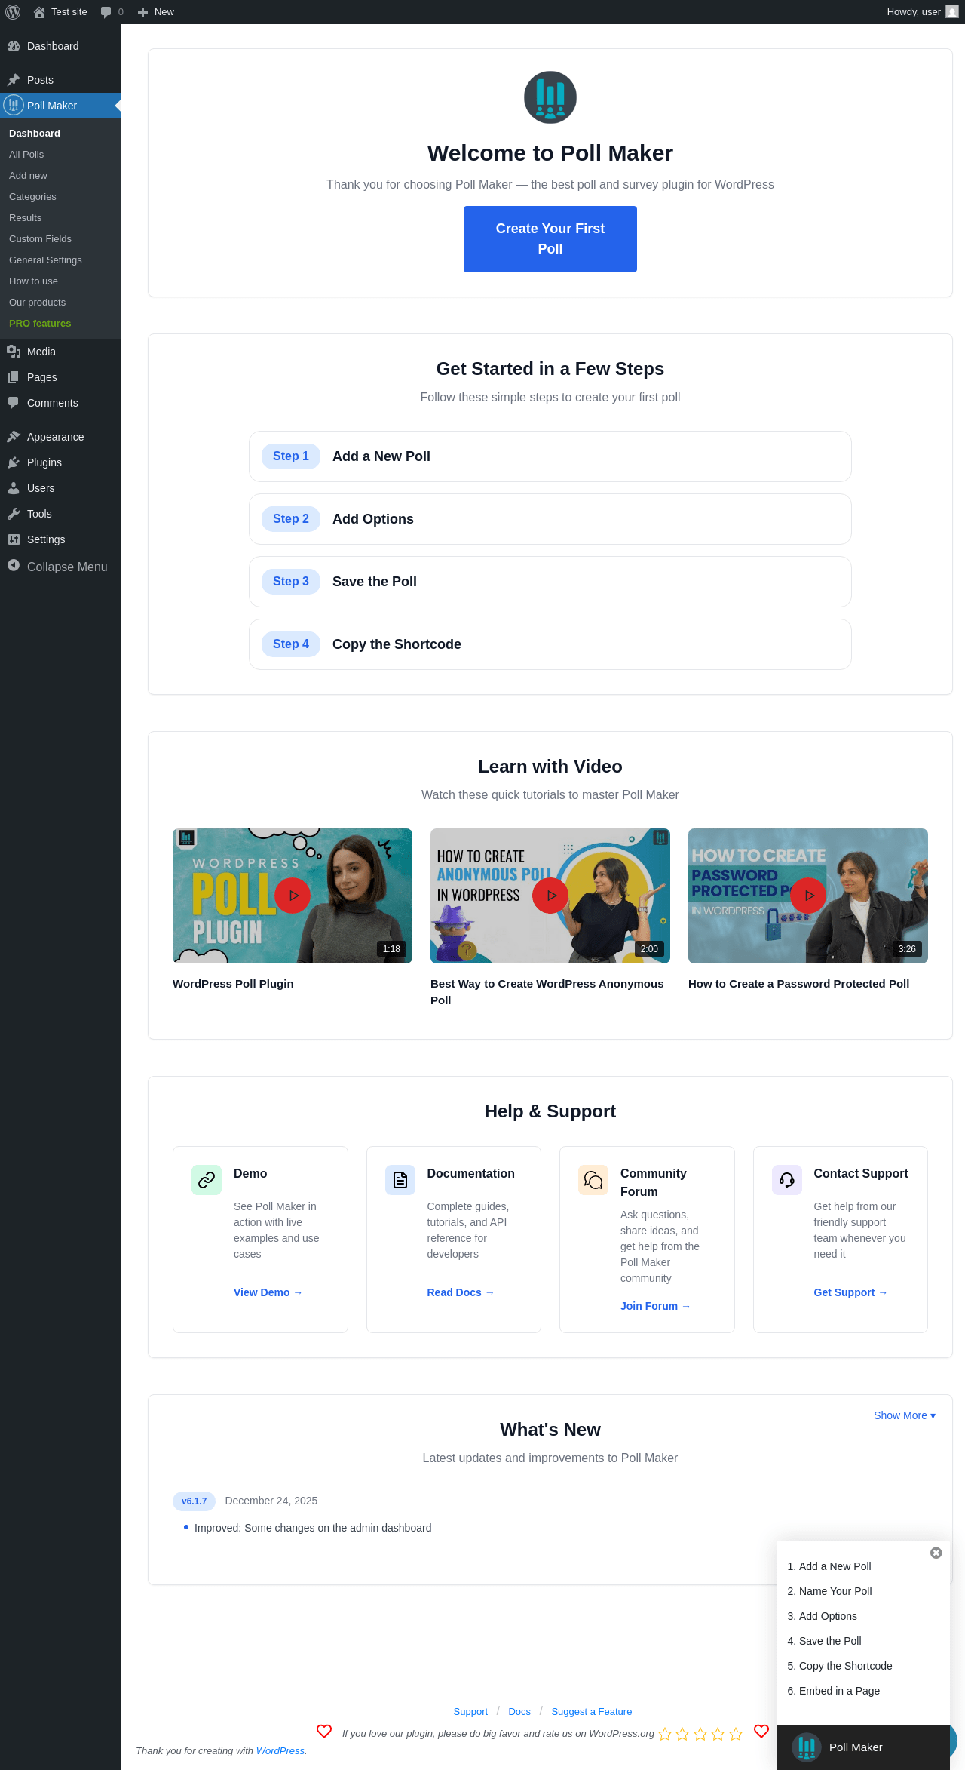Collapse the admin sidebar menu
The width and height of the screenshot is (965, 1770).
(x=60, y=567)
